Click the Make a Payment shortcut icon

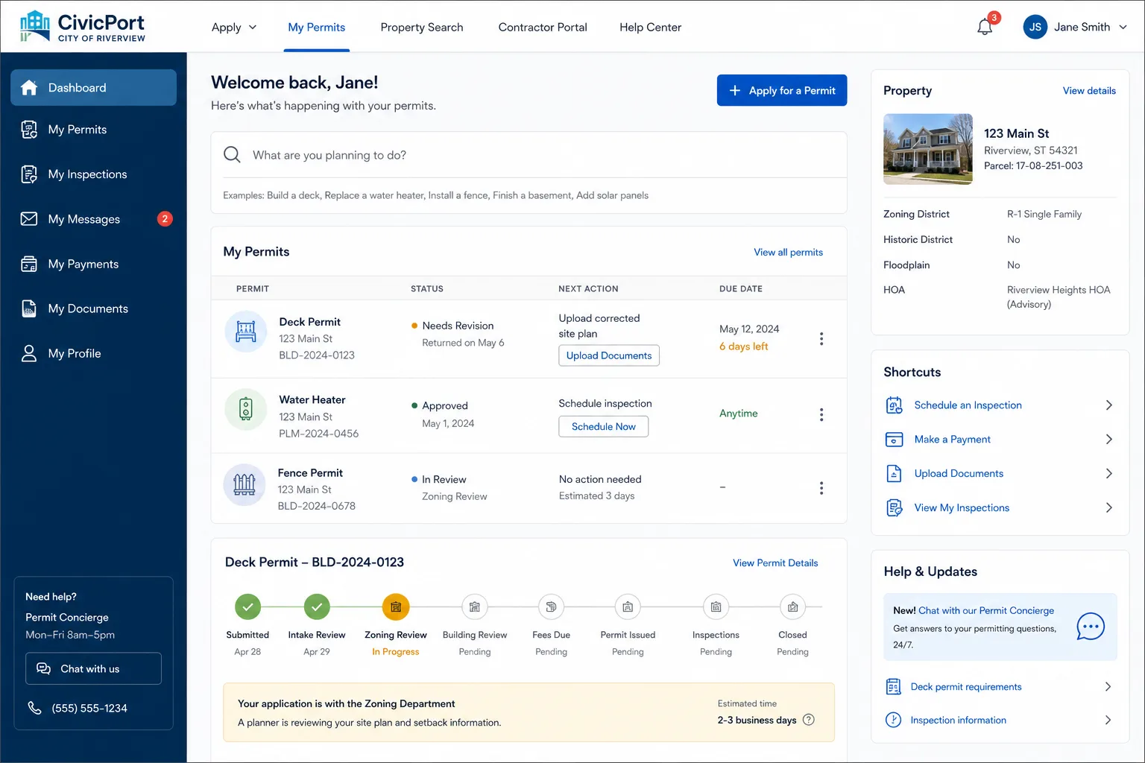click(894, 440)
